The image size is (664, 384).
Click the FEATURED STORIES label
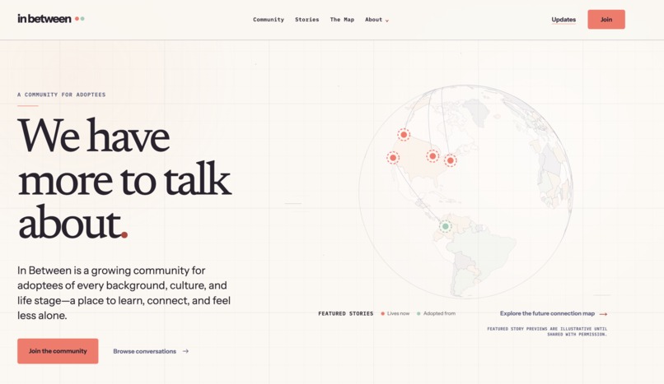point(345,313)
